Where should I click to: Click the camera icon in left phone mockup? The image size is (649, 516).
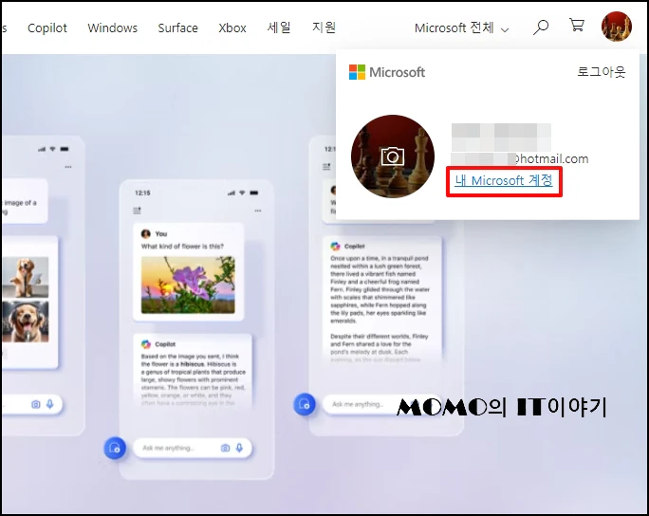tap(36, 404)
